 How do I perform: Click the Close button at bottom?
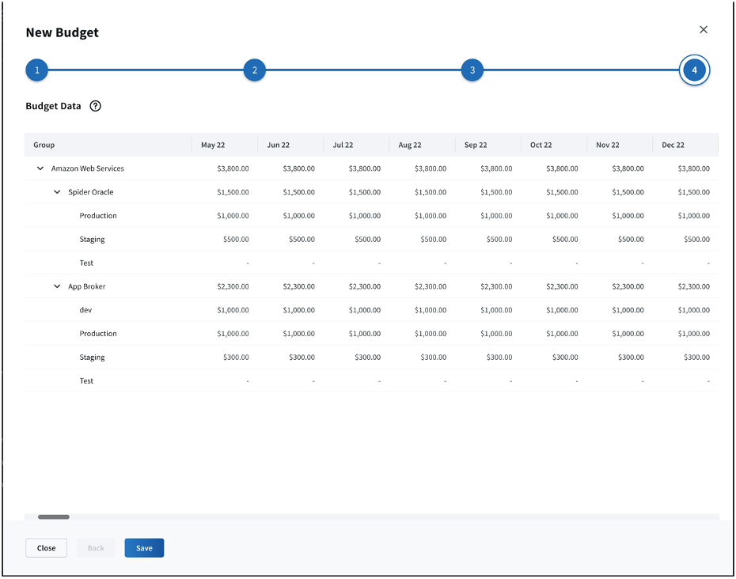pyautogui.click(x=46, y=548)
